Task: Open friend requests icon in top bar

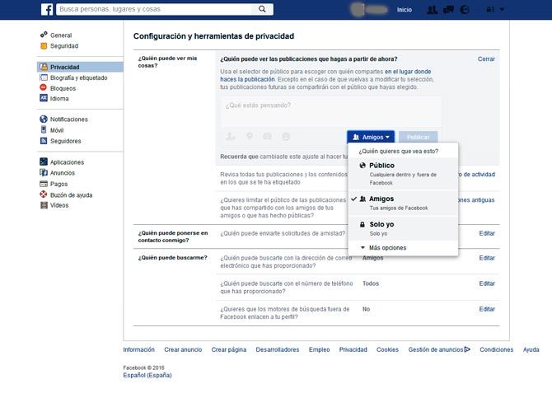Action: 432,10
